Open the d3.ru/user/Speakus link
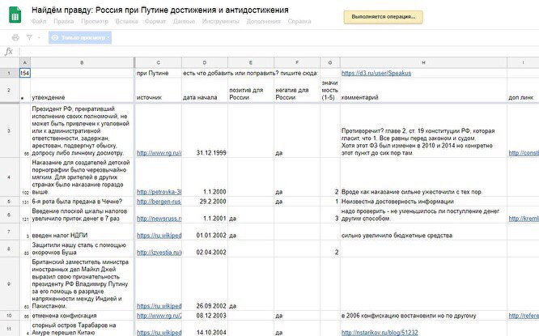The height and width of the screenshot is (336, 539). tap(376, 73)
